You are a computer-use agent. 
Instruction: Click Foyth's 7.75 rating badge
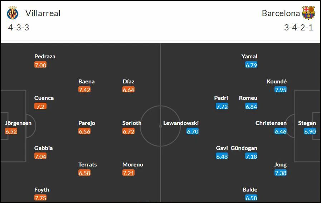click(x=40, y=198)
